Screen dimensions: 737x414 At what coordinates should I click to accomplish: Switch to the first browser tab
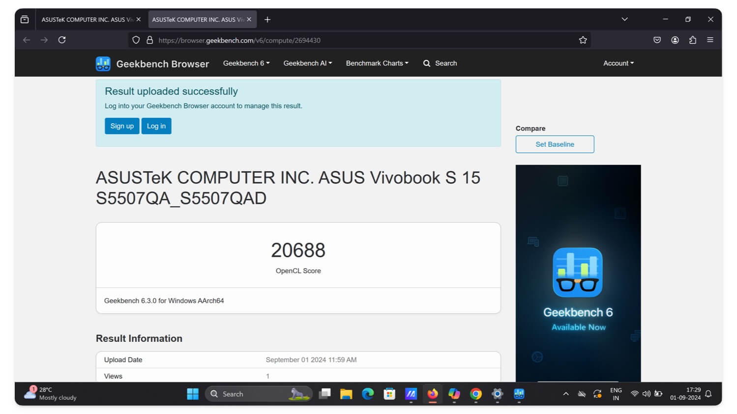pos(88,19)
